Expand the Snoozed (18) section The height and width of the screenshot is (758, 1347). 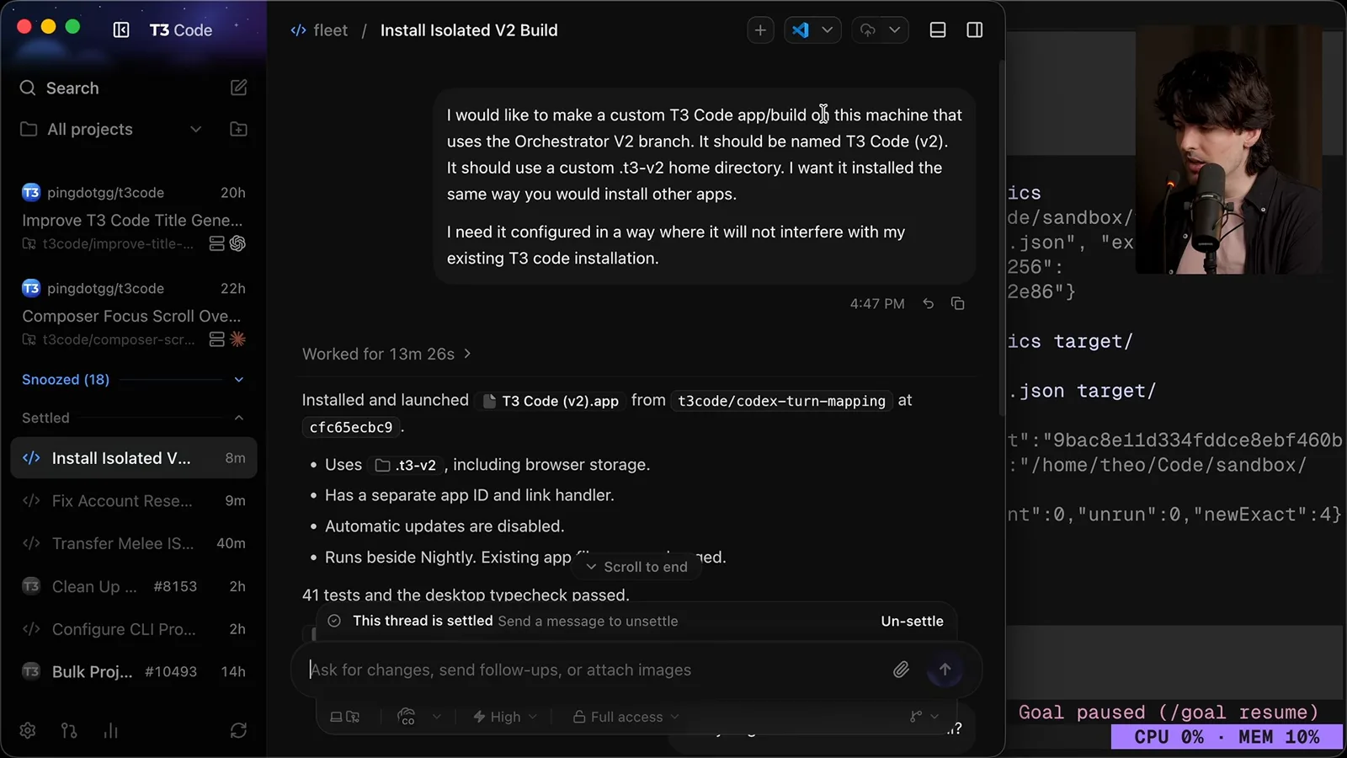[133, 380]
